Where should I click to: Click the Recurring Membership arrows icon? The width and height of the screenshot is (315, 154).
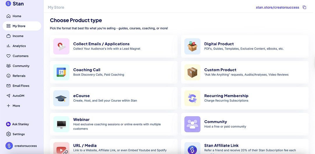click(192, 98)
